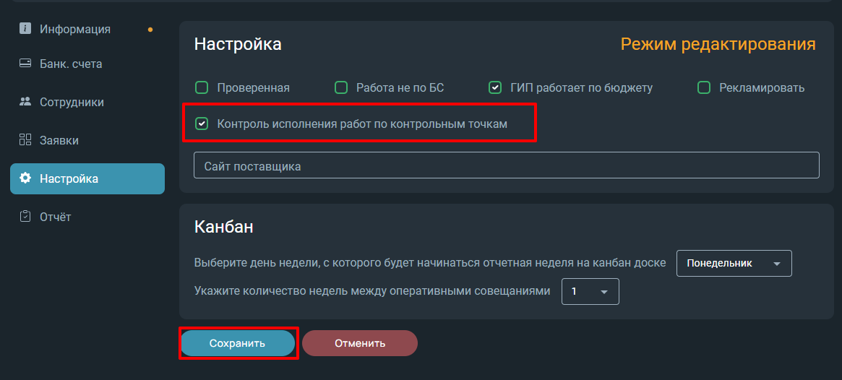Click the Сотрудники people icon
This screenshot has width=842, height=380.
[x=25, y=101]
